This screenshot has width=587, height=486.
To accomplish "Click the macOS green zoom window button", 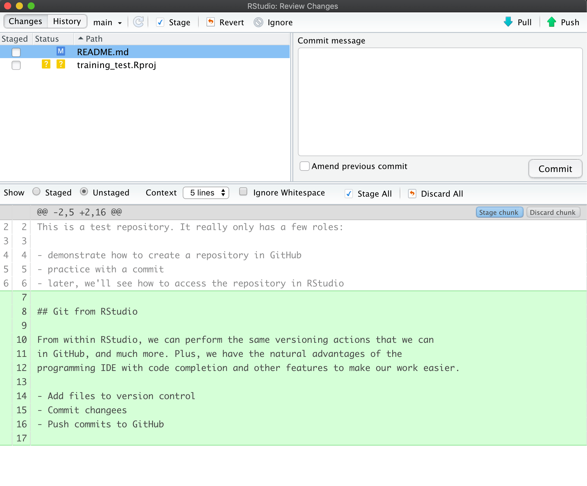I will click(31, 6).
